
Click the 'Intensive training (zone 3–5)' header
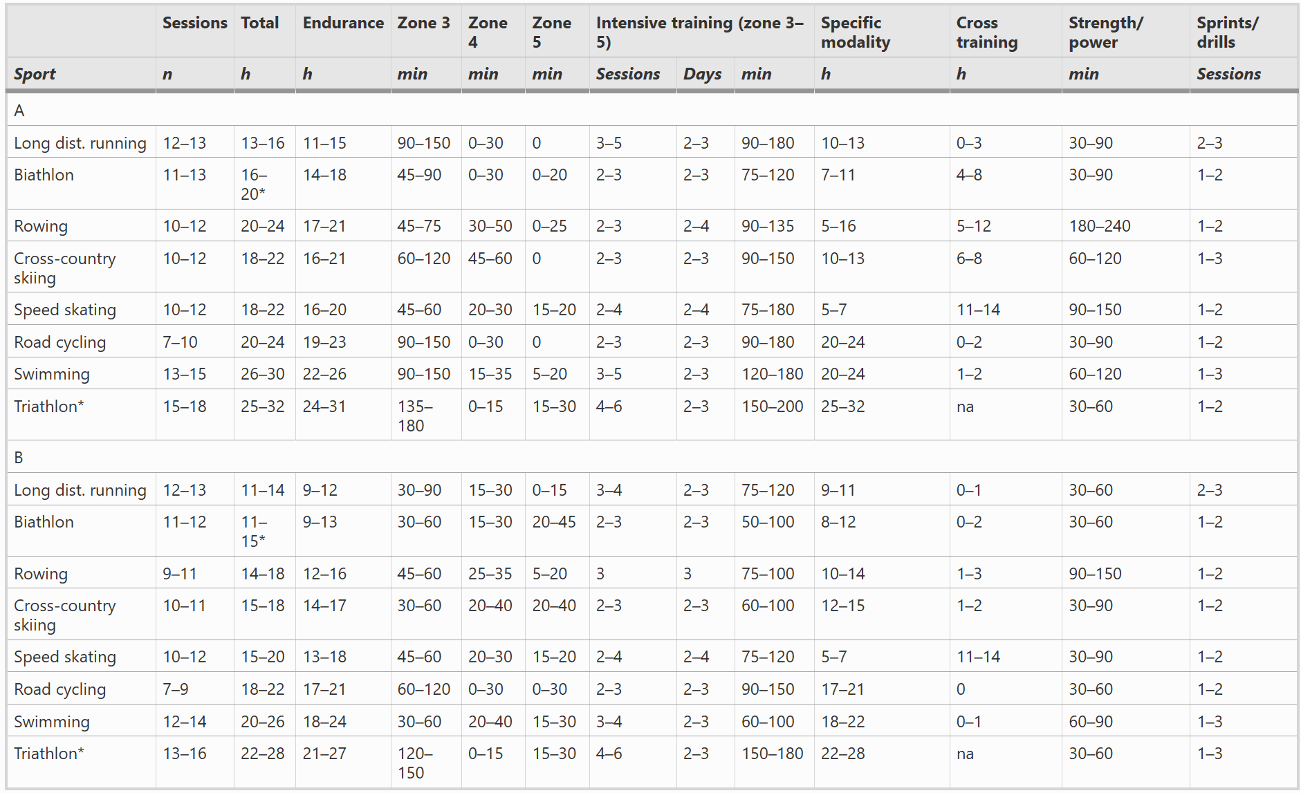click(x=699, y=32)
